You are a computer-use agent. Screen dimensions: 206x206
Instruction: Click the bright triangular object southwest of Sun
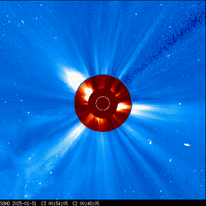[x=150, y=143]
